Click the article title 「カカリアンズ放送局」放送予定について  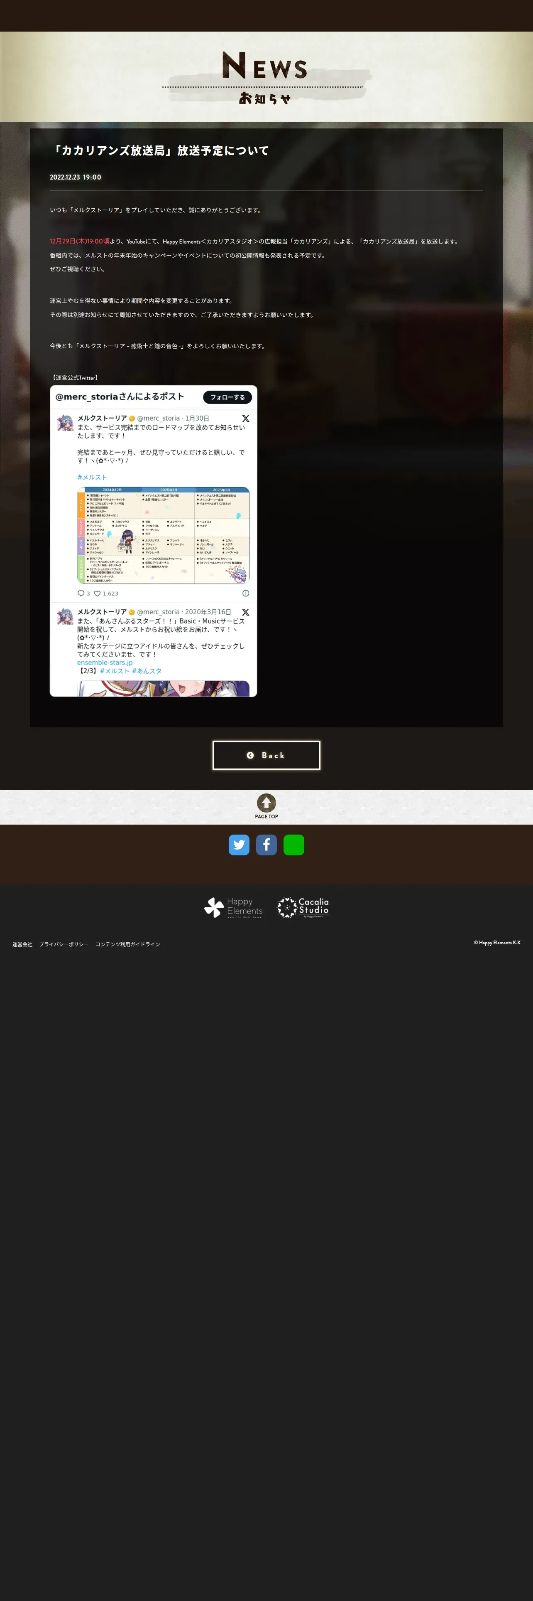coord(159,150)
